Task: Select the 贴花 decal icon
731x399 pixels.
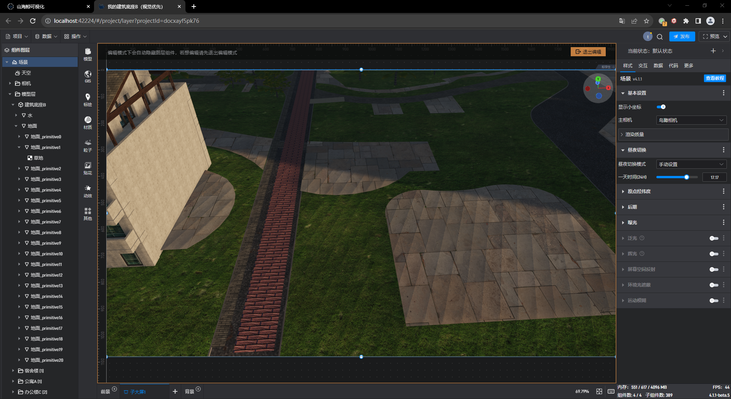Action: coord(88,168)
